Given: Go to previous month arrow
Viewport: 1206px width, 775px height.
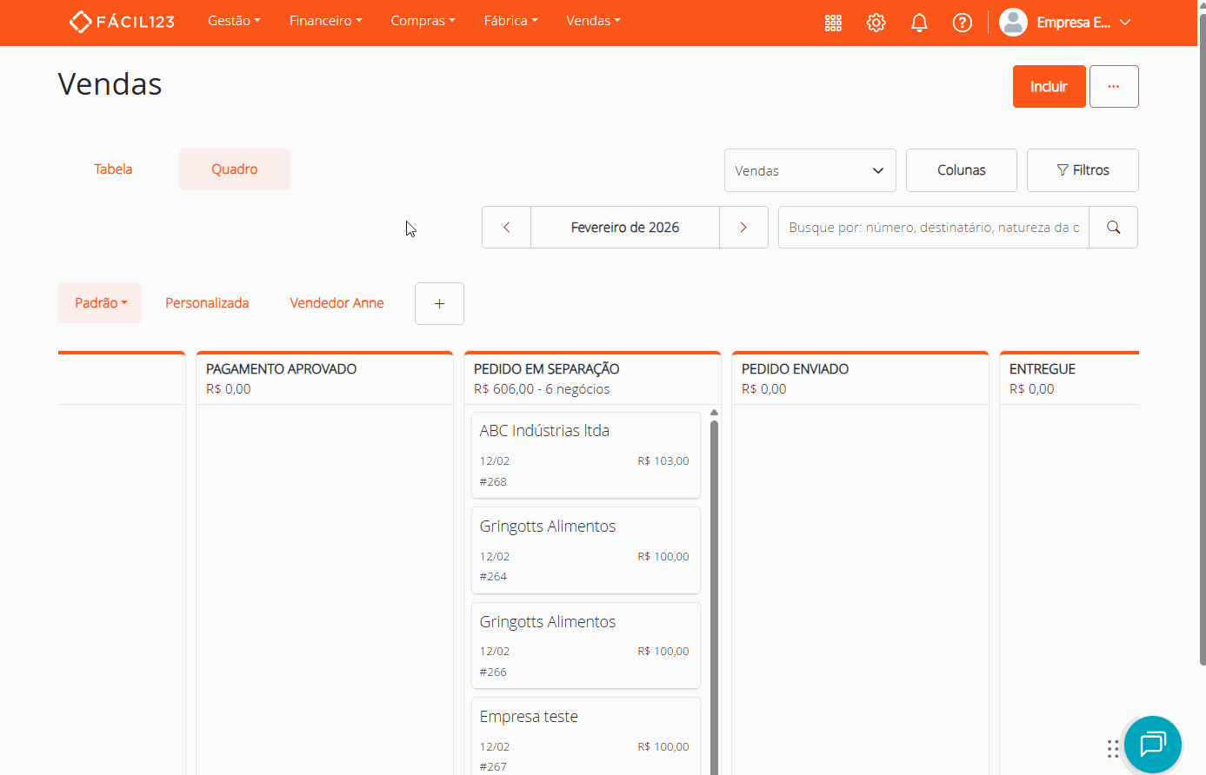Looking at the screenshot, I should pos(506,228).
